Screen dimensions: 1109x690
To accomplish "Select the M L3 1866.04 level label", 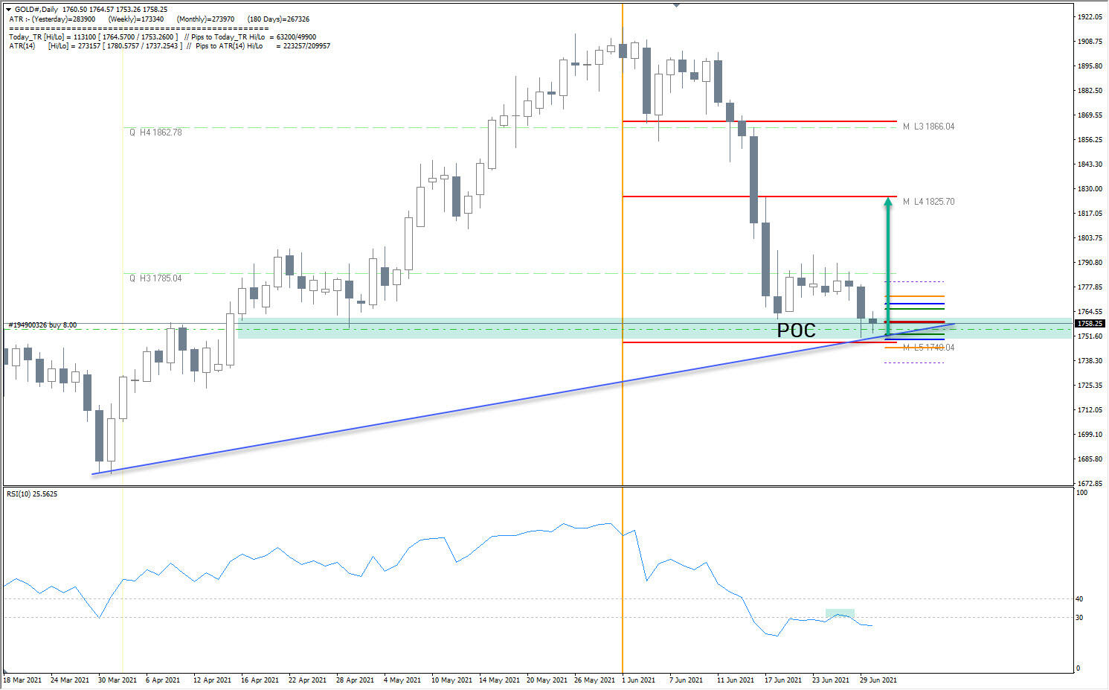I will [x=928, y=127].
